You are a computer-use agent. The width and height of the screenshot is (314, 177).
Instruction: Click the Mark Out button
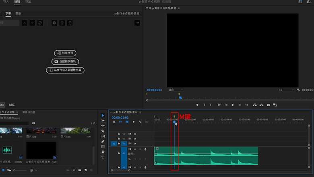coord(211,105)
